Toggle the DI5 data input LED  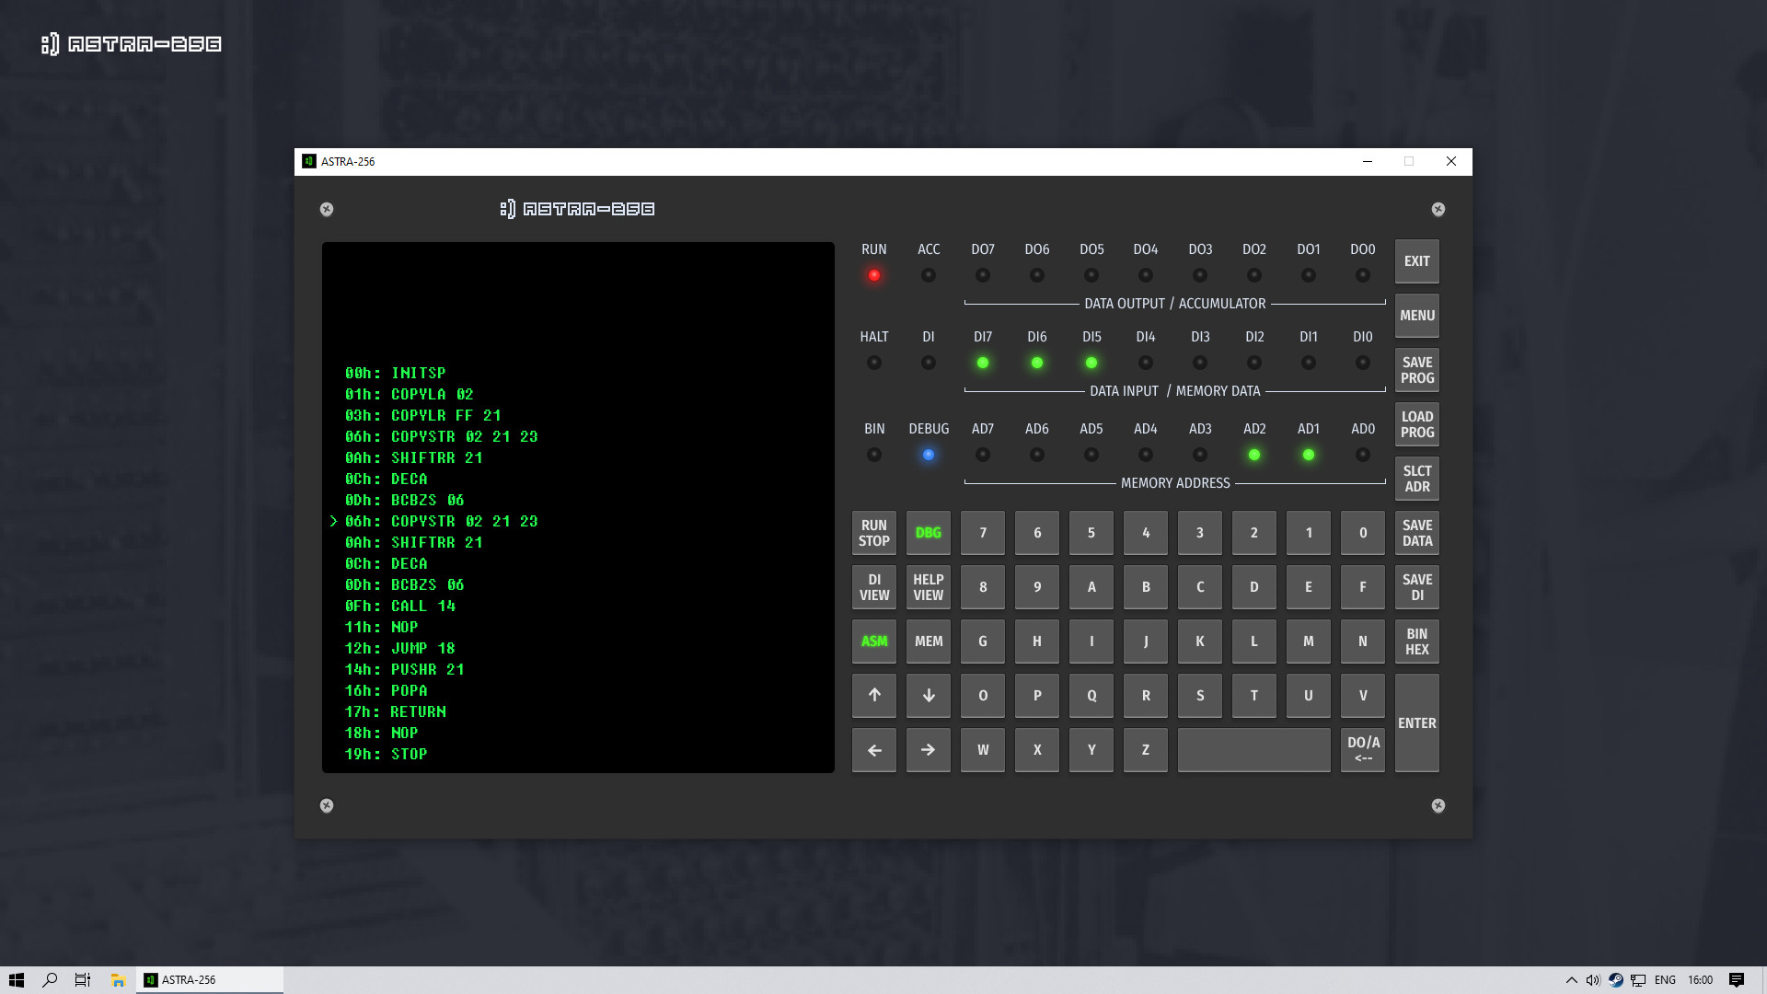(1091, 363)
